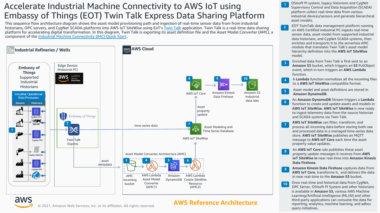Open the Twin Talk hyperlink
Viewport: 380px width, 213px height.
172,28
